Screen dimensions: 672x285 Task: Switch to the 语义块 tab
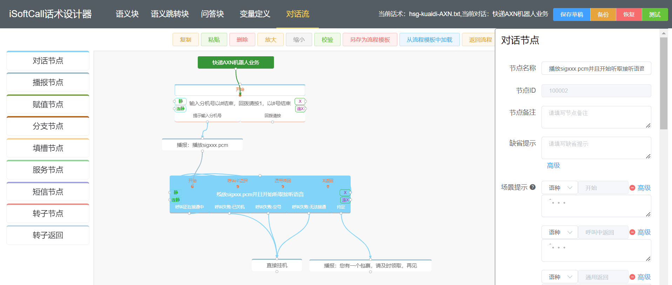127,14
